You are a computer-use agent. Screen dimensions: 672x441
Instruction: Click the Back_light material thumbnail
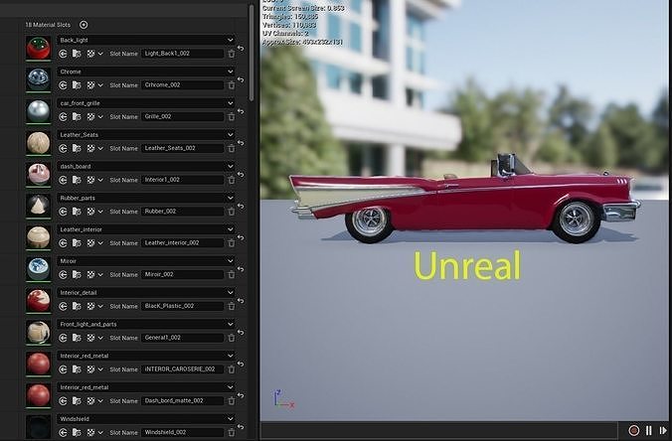[x=38, y=47]
